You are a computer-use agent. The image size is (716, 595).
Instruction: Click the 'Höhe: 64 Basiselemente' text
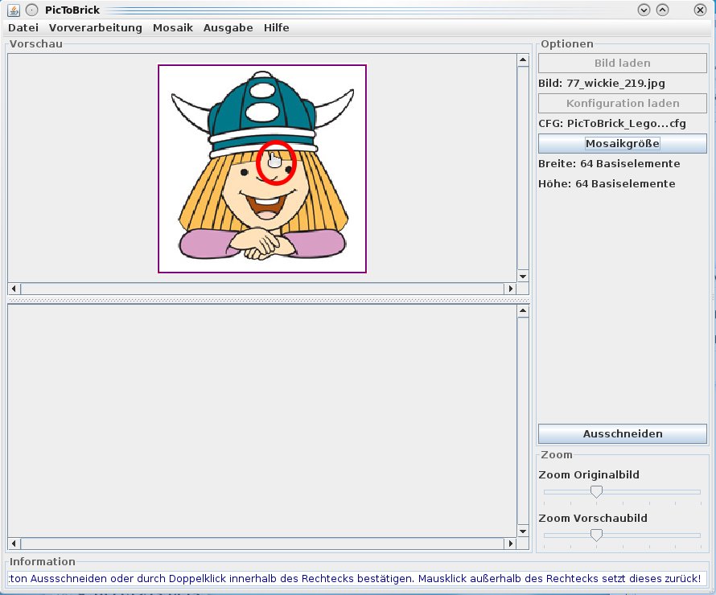pos(607,183)
